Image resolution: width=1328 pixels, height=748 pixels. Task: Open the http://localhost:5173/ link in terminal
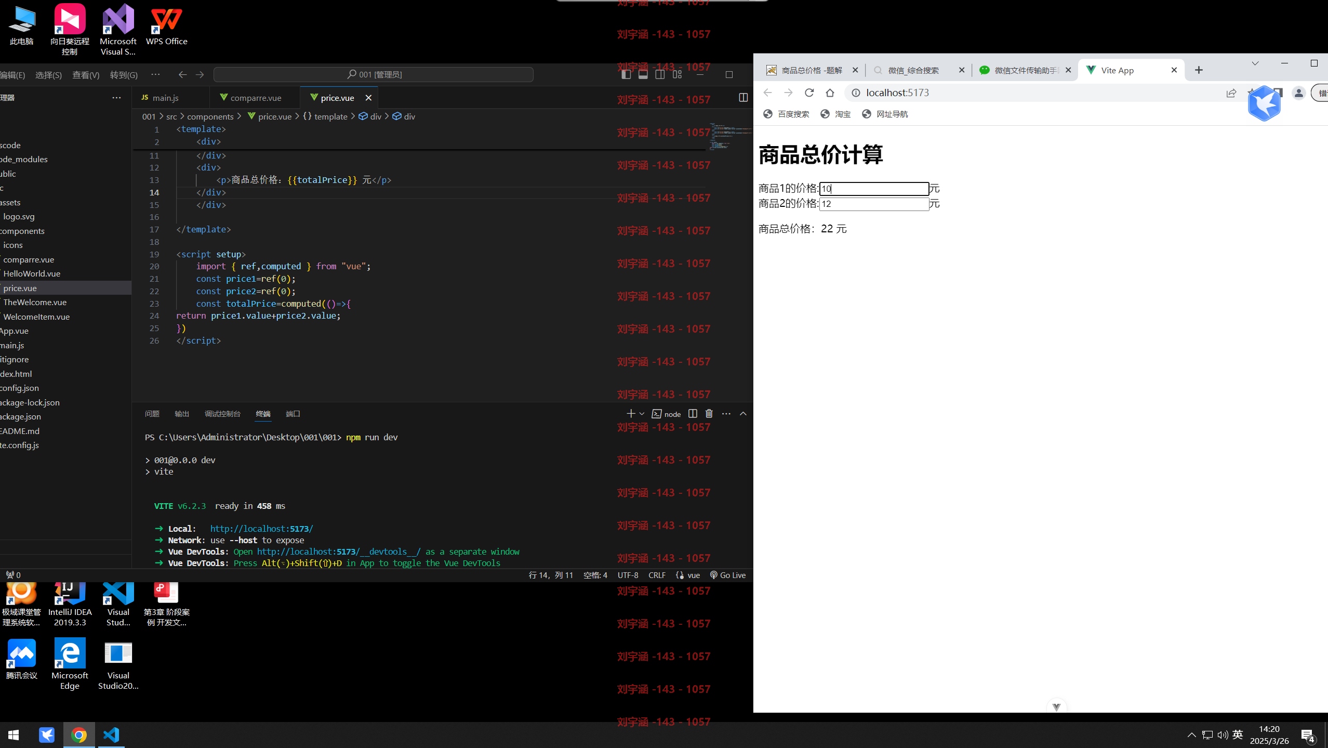[x=261, y=529]
